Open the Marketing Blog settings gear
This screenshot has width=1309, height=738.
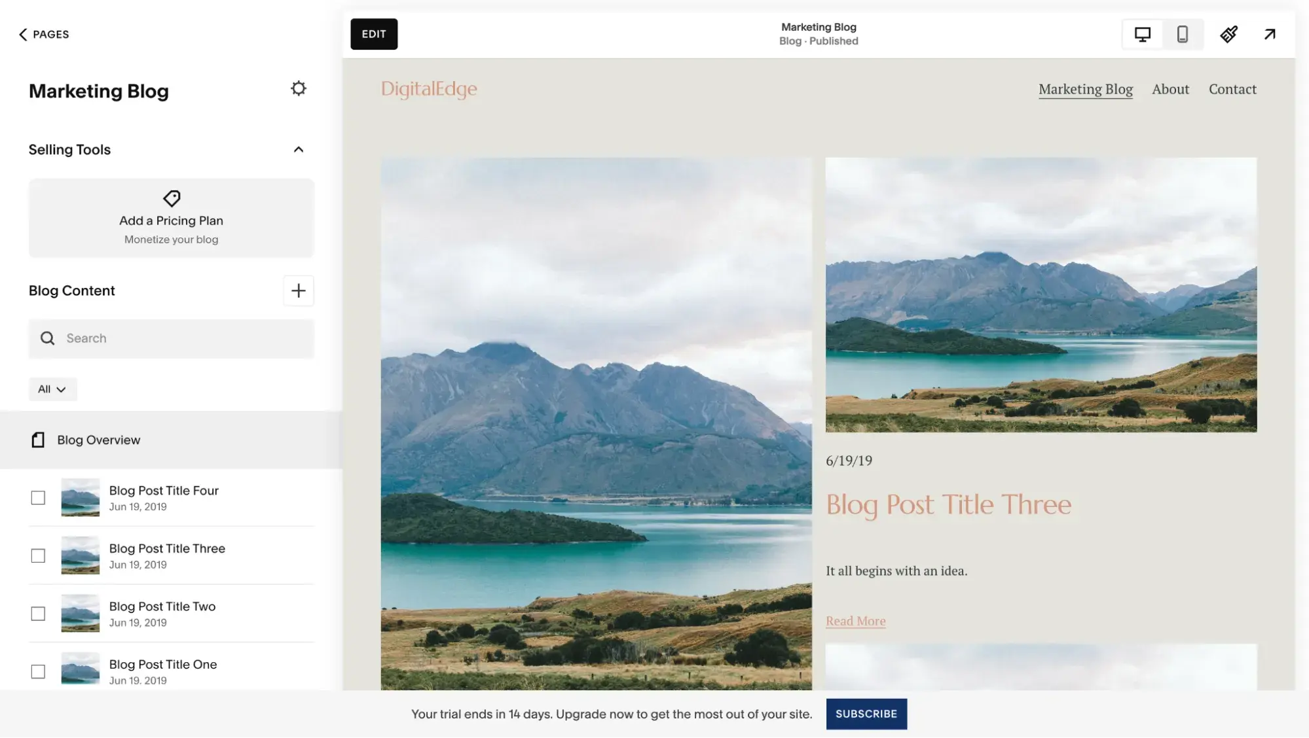pyautogui.click(x=299, y=88)
